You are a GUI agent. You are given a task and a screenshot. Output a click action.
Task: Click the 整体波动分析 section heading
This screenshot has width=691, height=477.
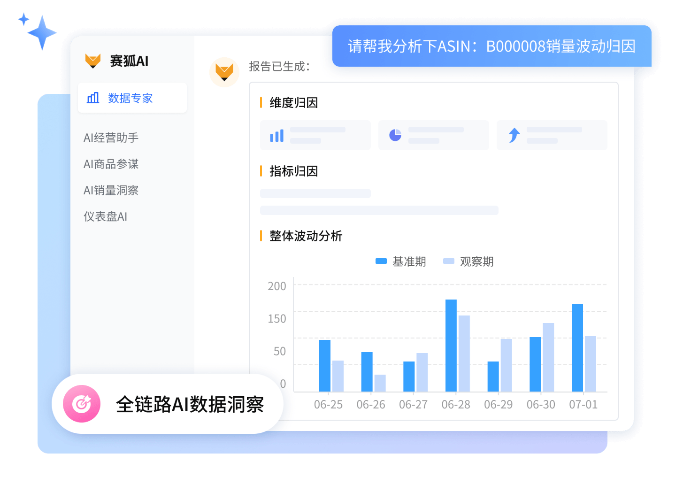click(306, 236)
